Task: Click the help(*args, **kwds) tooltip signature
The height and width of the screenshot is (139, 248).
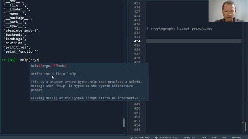Action: (49, 66)
